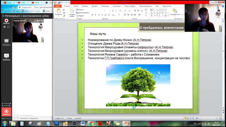Image resolution: width=226 pixels, height=127 pixels.
Task: Switch to the Вставка ribbon tab
Action: [x=84, y=6]
